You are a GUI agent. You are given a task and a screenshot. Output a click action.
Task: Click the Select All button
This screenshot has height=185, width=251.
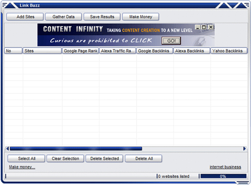26,159
